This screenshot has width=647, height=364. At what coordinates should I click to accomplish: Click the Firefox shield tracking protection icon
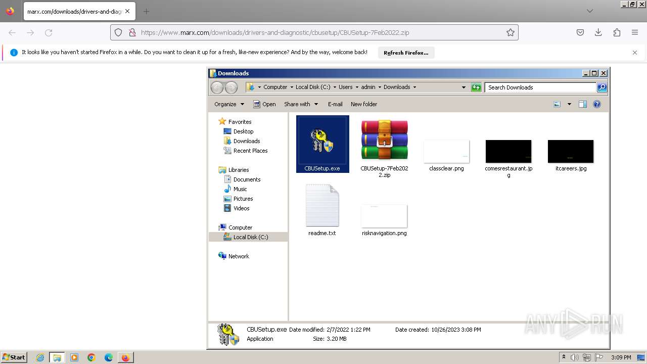click(118, 32)
